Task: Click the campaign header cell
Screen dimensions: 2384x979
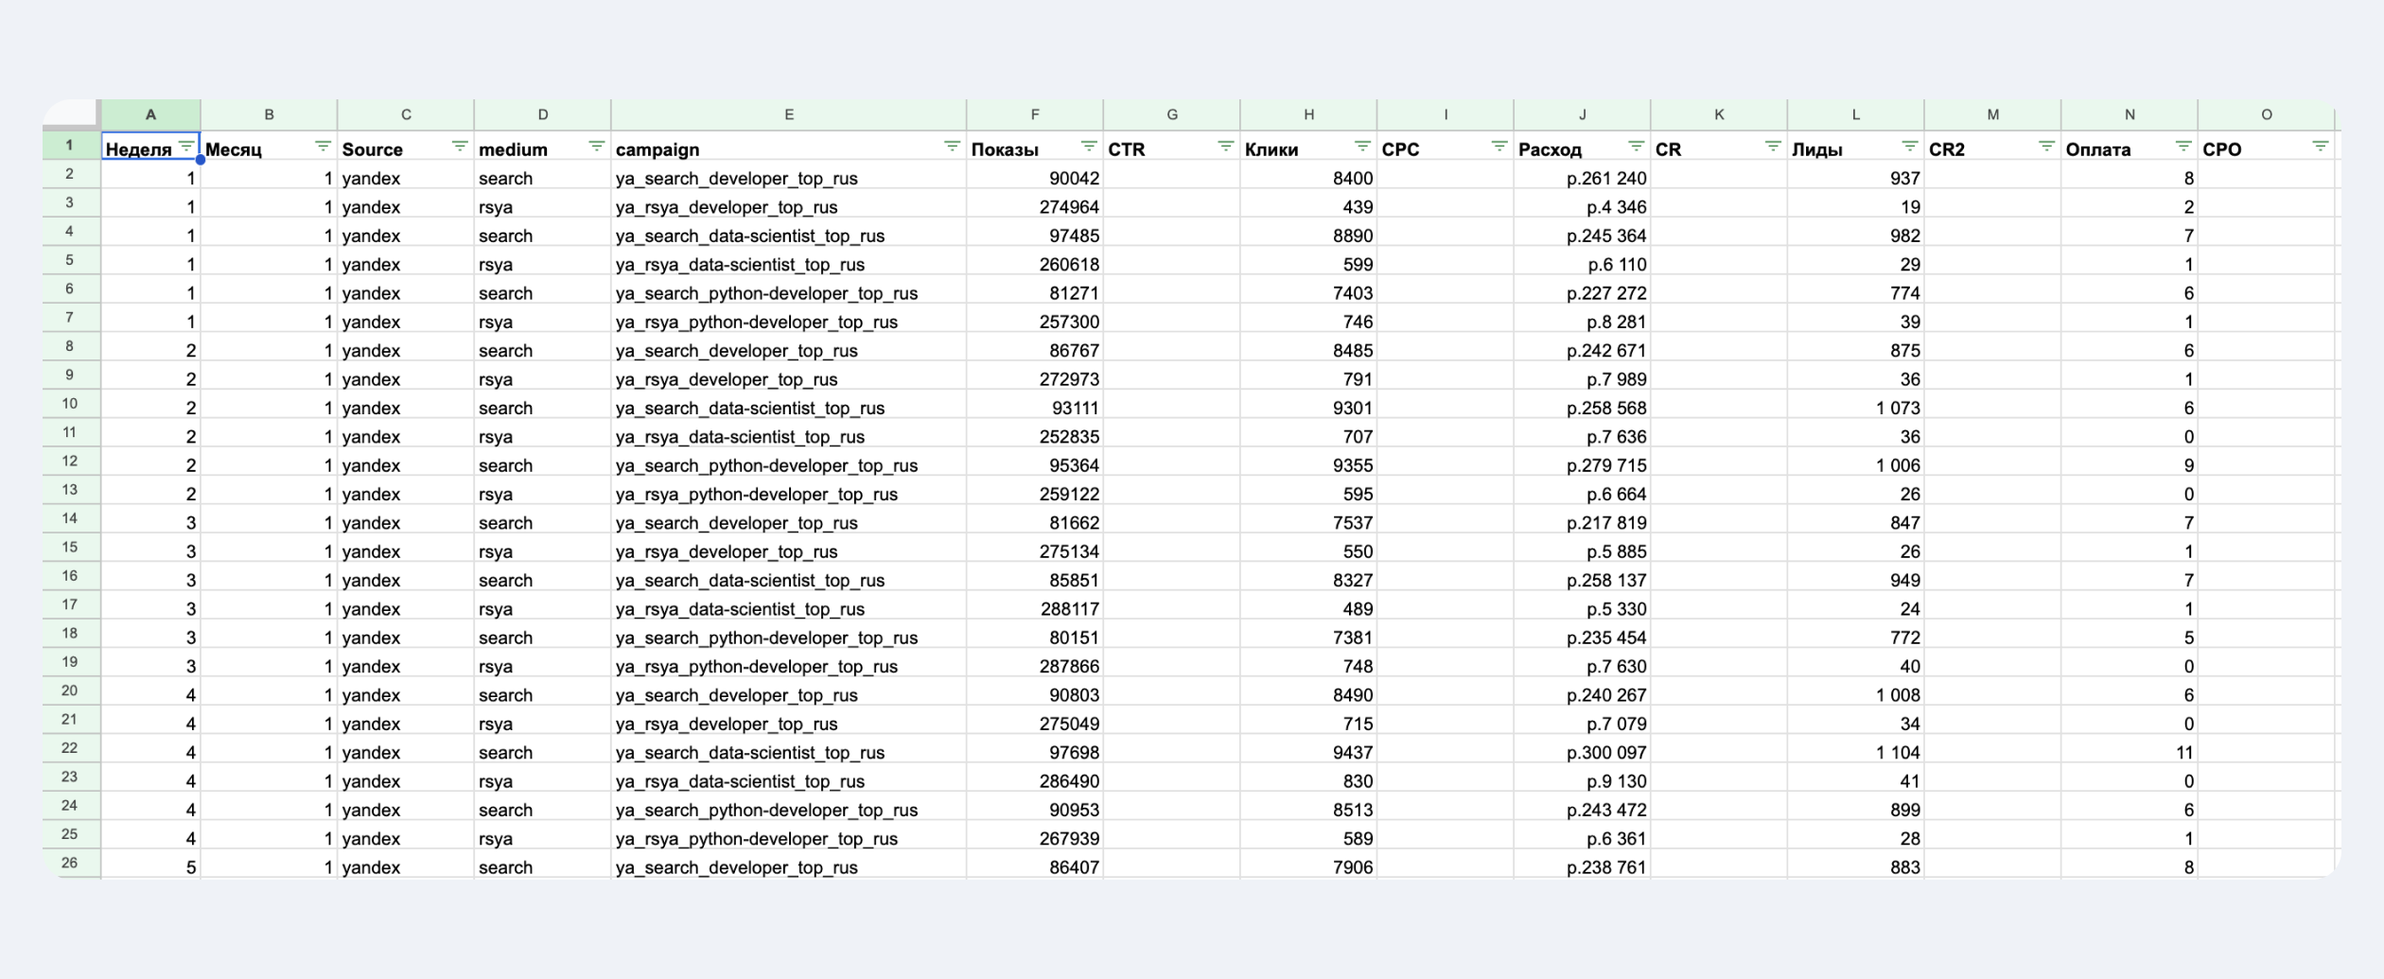Action: tap(789, 147)
